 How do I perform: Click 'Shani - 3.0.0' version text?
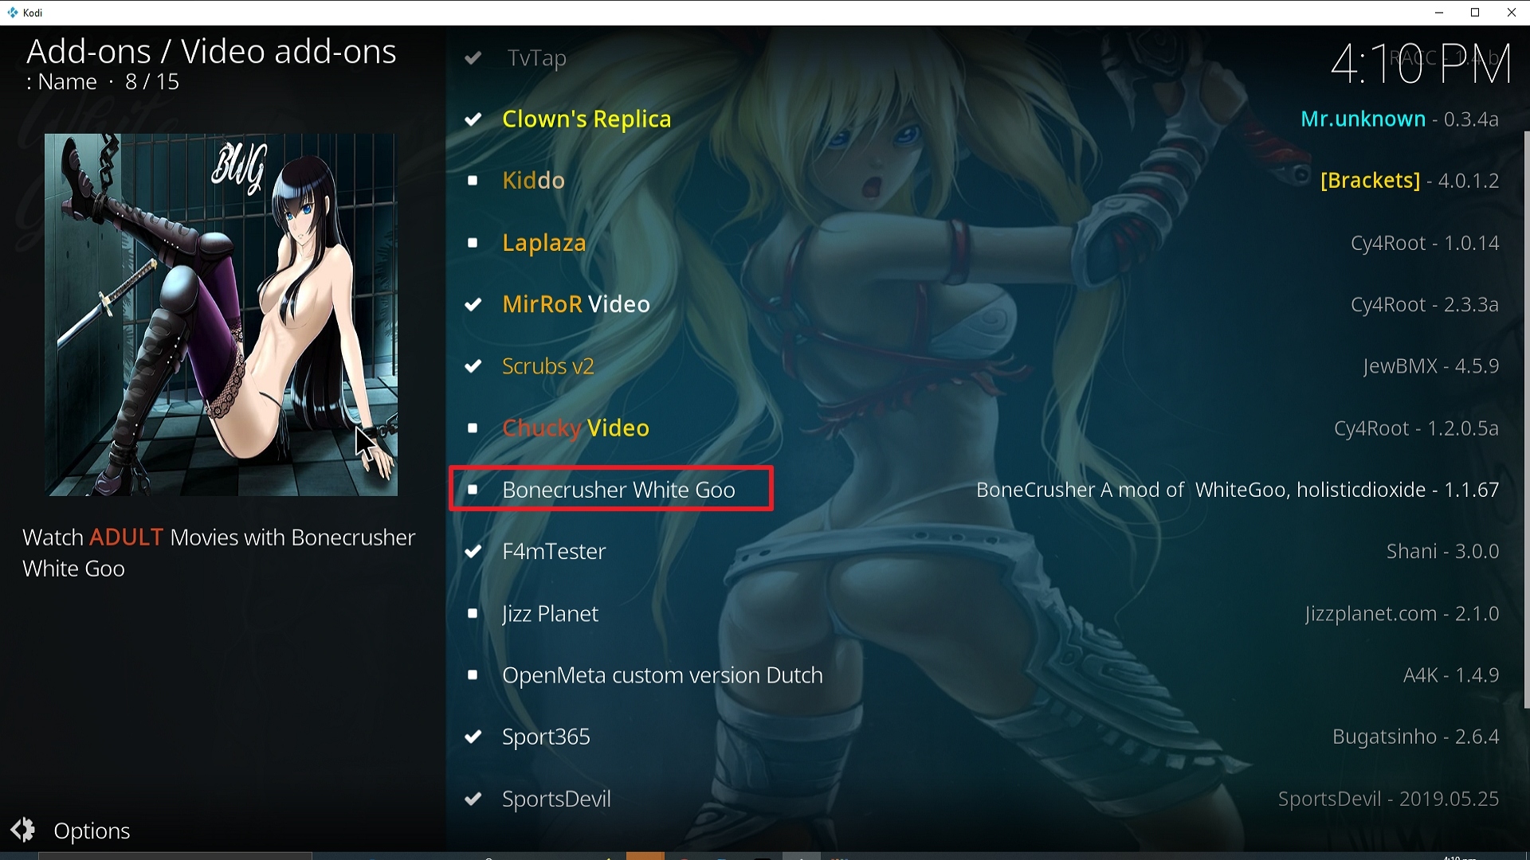(x=1442, y=551)
